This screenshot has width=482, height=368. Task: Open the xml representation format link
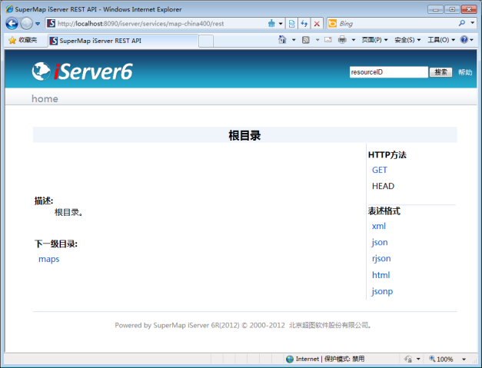(x=379, y=226)
